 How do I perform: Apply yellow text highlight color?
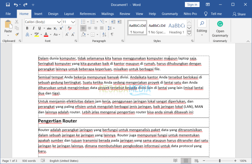click(x=37, y=35)
